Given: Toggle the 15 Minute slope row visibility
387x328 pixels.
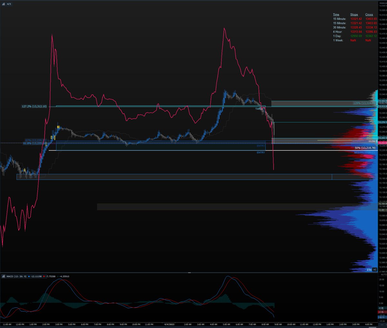Looking at the screenshot, I should (x=341, y=19).
